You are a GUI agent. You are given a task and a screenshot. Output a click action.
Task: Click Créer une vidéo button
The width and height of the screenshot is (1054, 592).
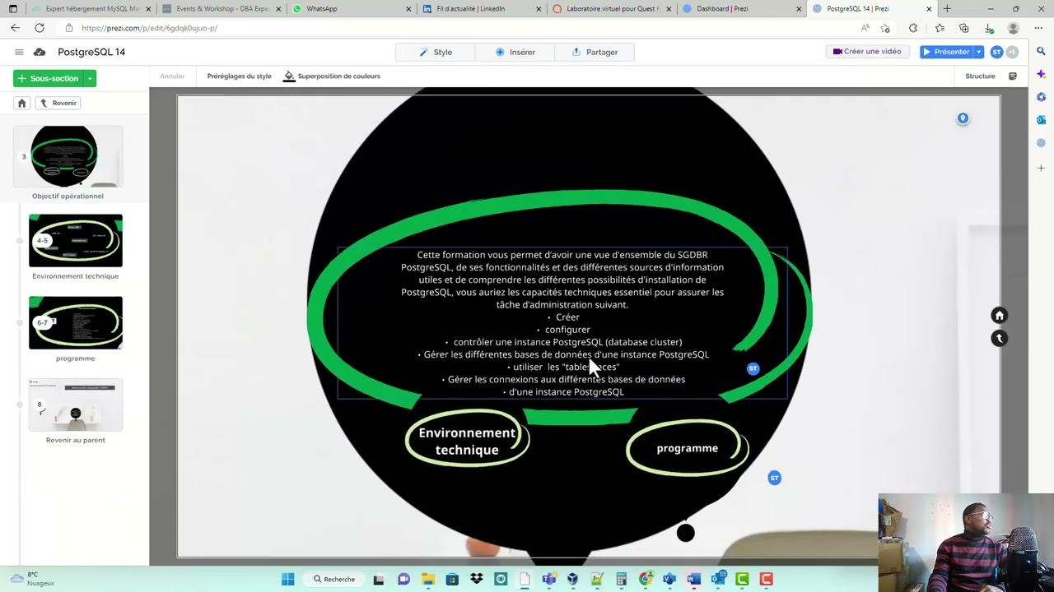[x=867, y=52]
